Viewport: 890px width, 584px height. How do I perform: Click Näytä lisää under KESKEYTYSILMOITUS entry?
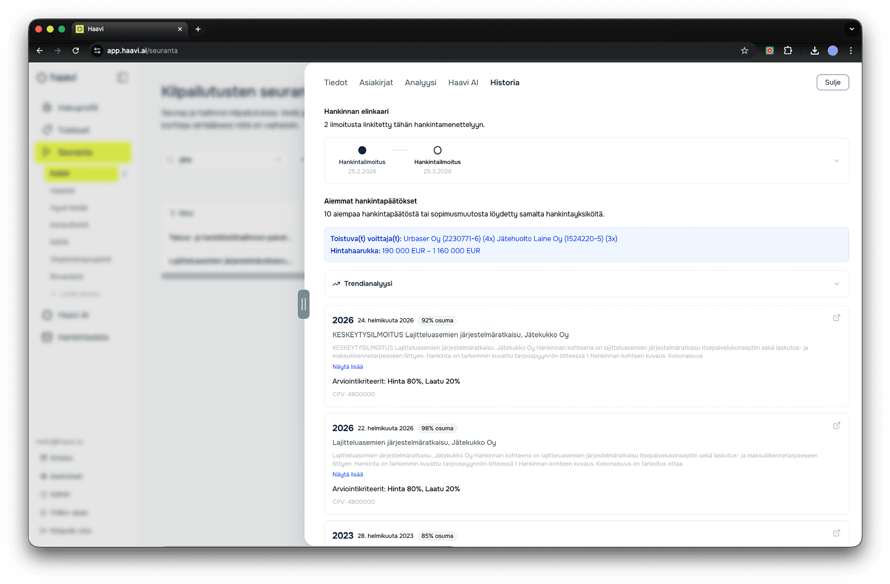(348, 367)
